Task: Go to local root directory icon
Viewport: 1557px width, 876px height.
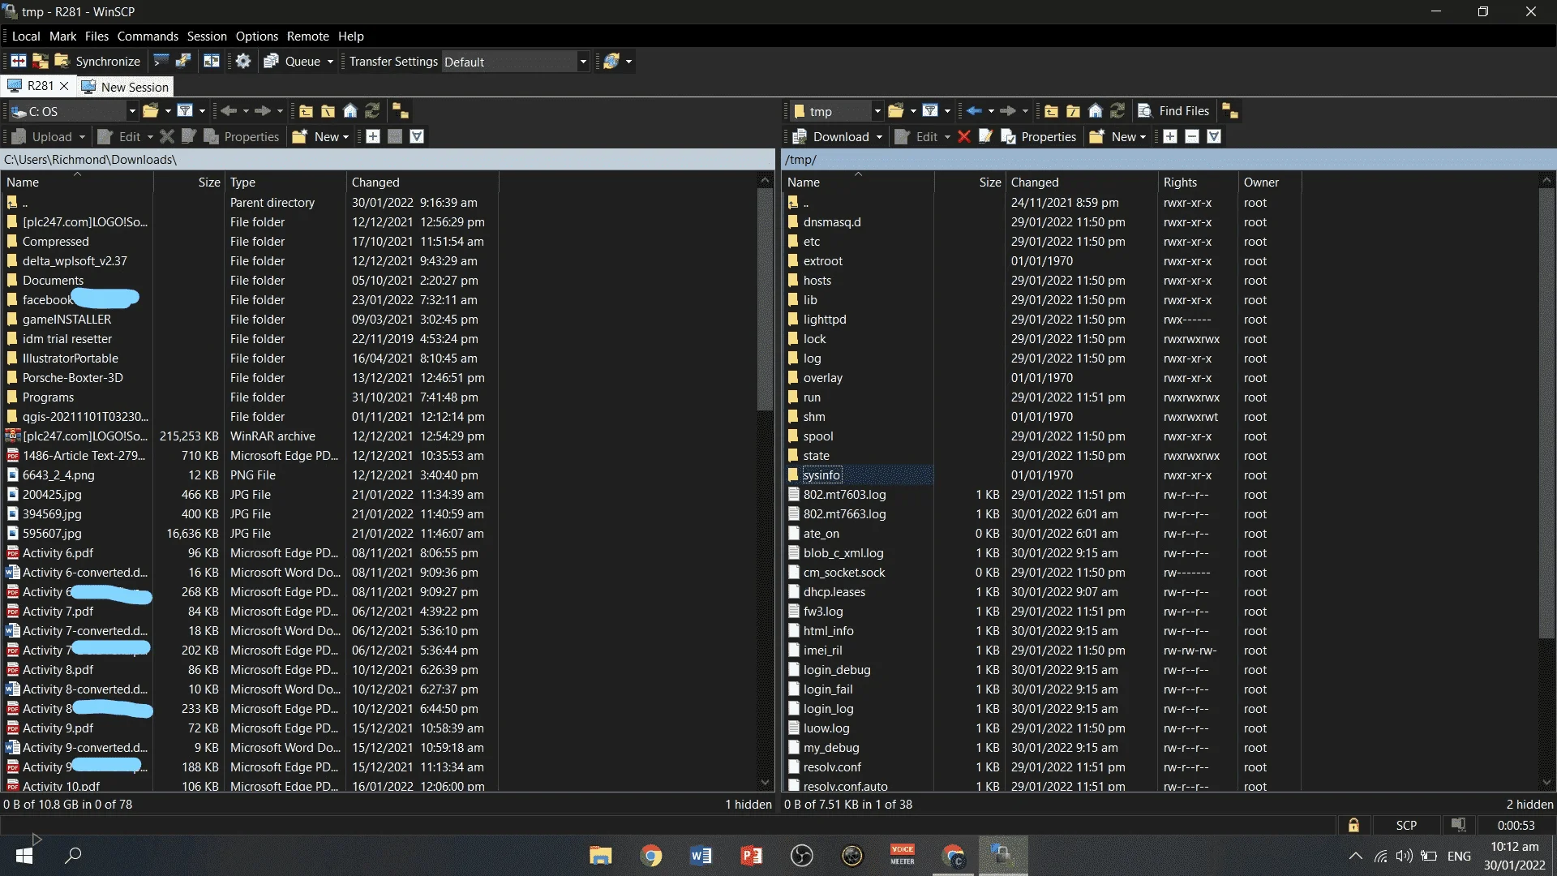Action: [328, 111]
